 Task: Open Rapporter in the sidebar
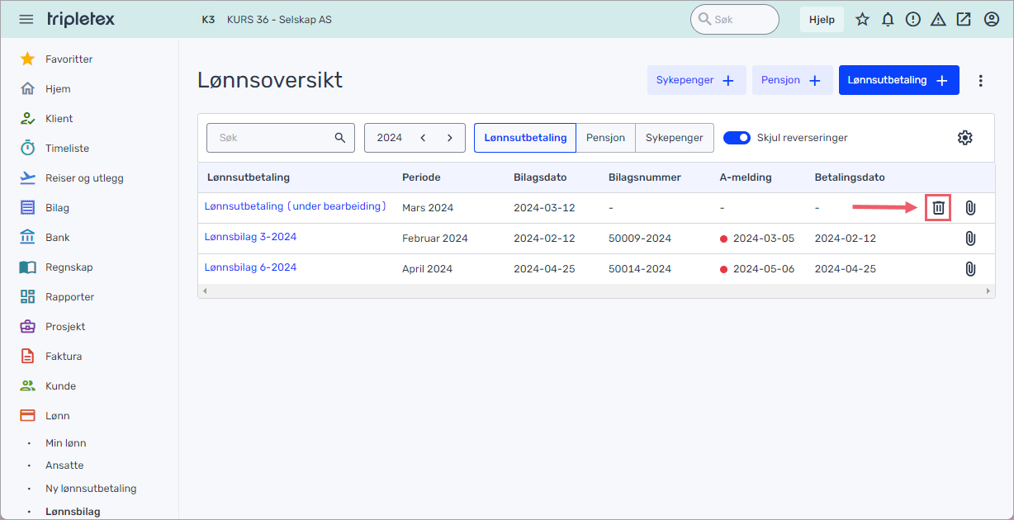[69, 297]
